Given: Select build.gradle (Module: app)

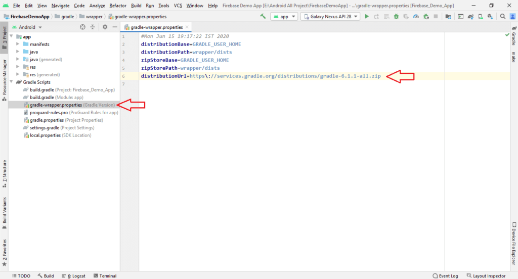Looking at the screenshot, I should 53,98.
